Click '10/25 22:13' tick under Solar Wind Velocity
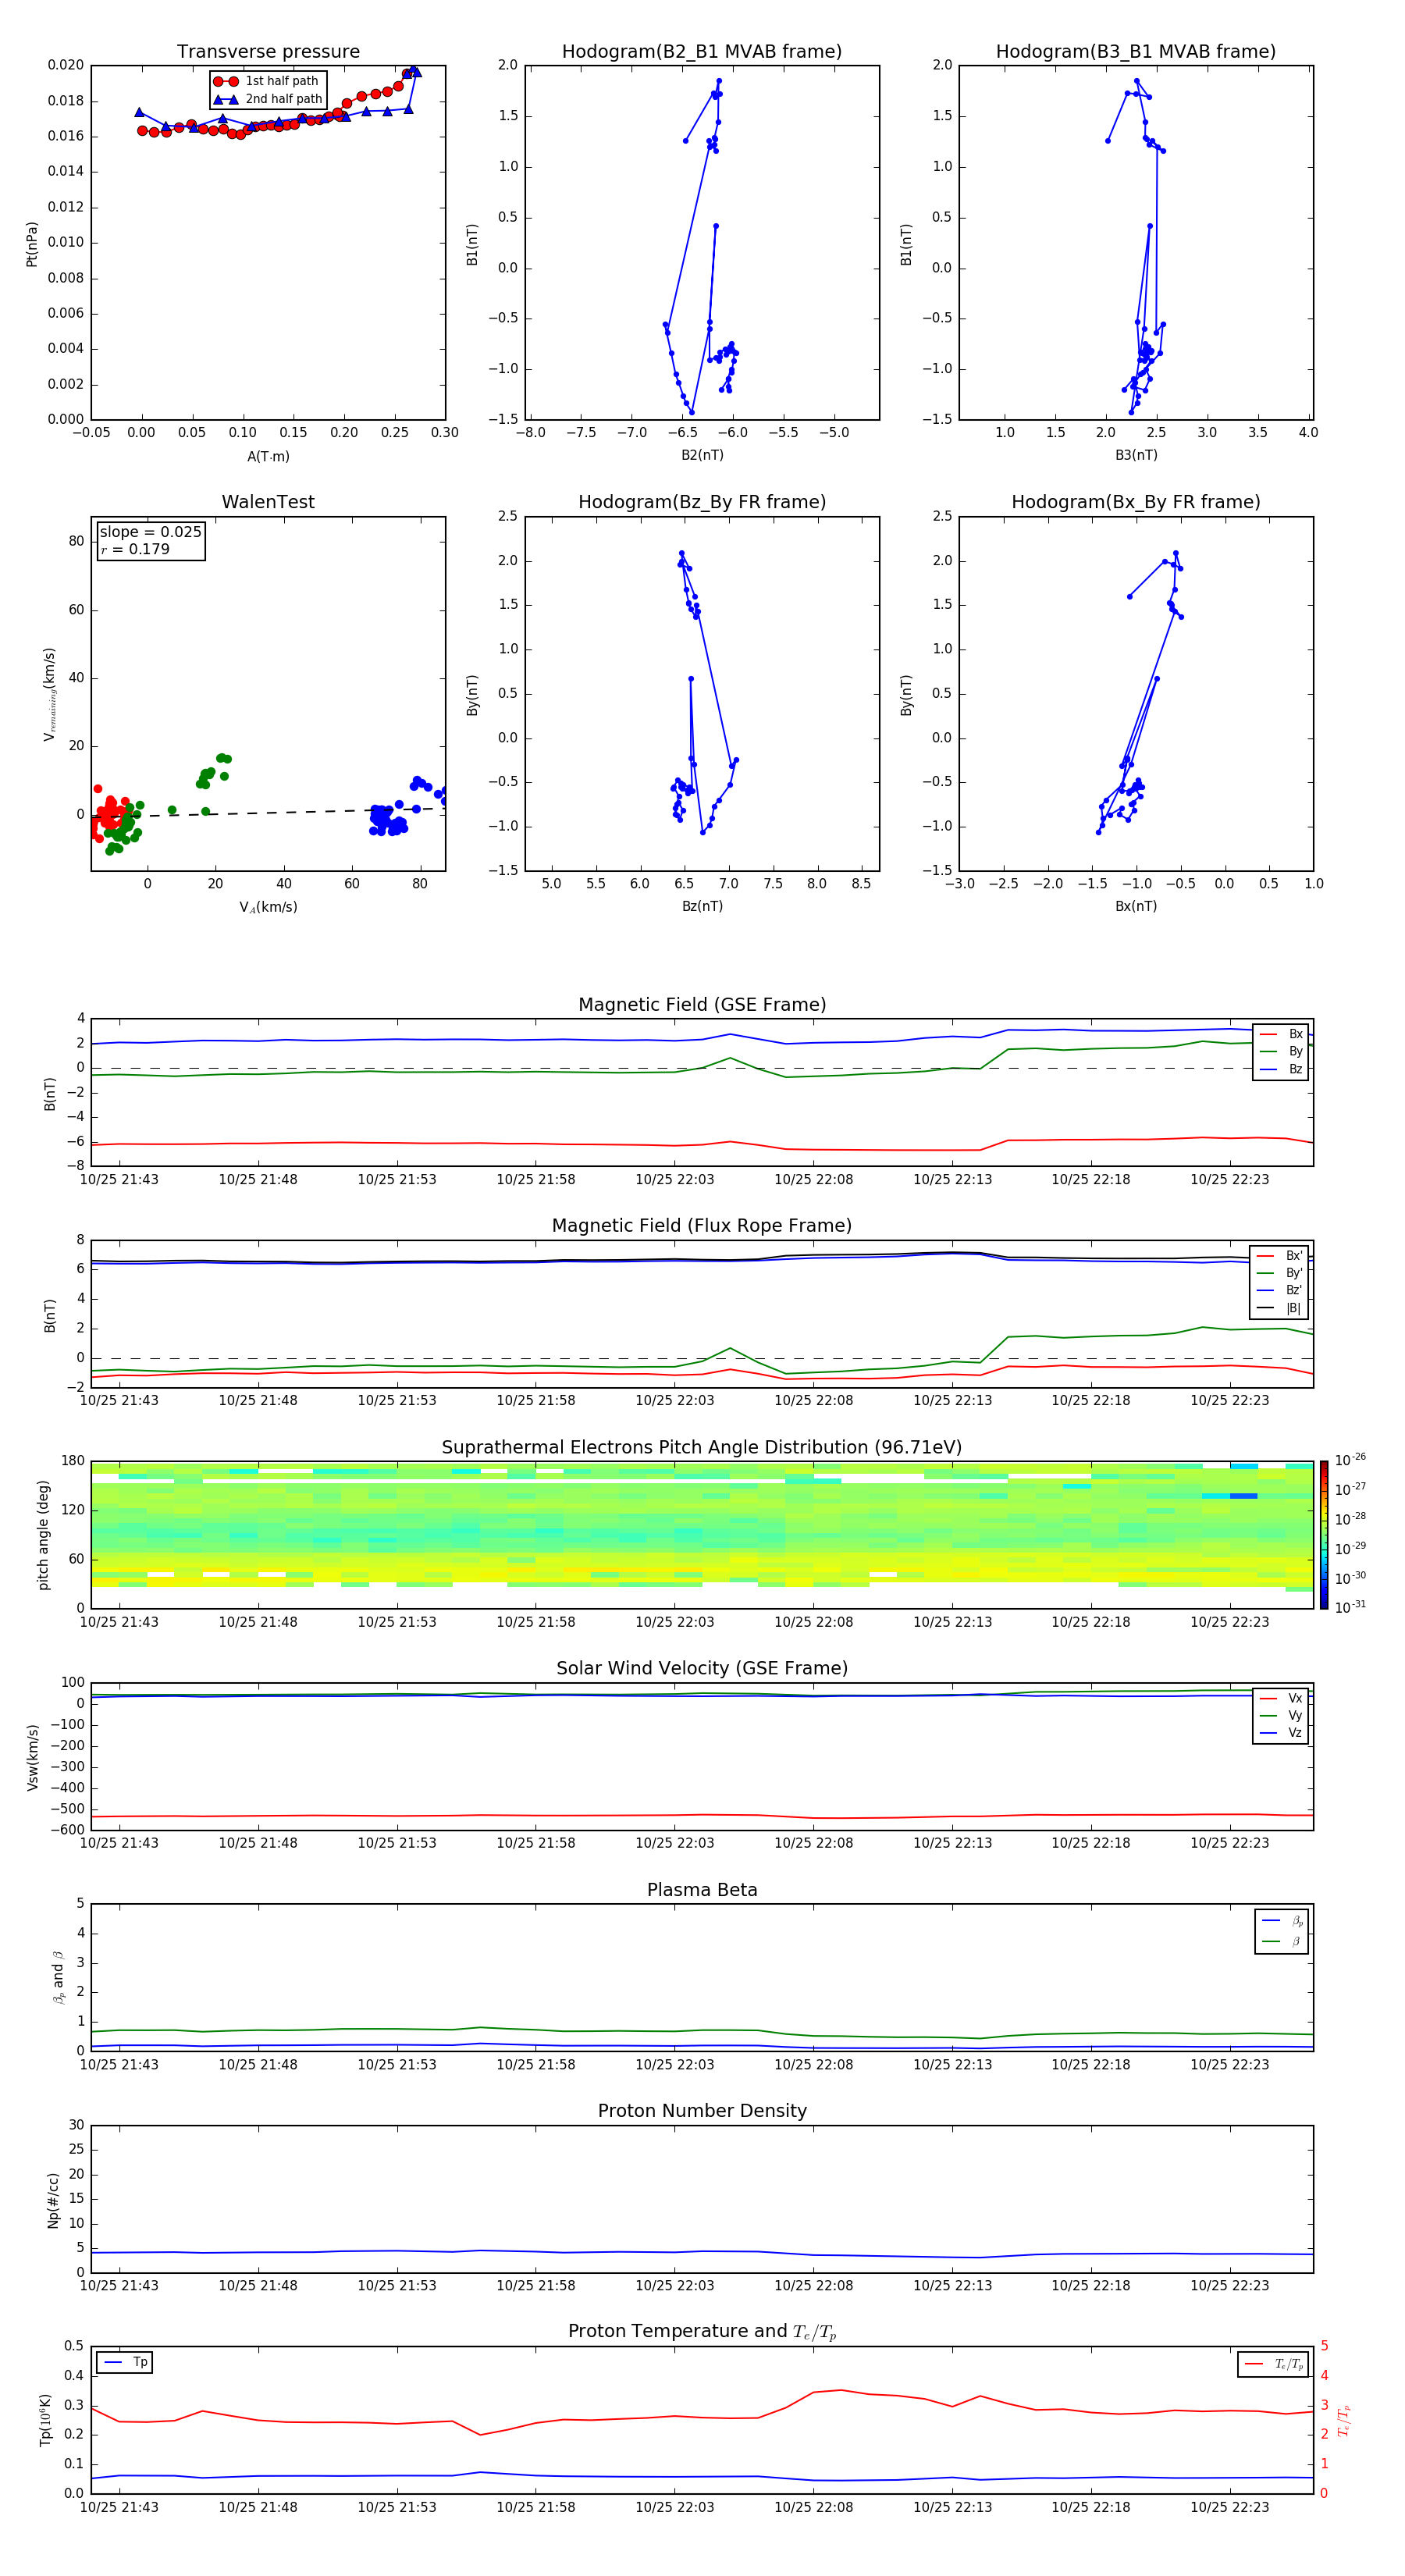The image size is (1405, 2576). click(x=952, y=1843)
